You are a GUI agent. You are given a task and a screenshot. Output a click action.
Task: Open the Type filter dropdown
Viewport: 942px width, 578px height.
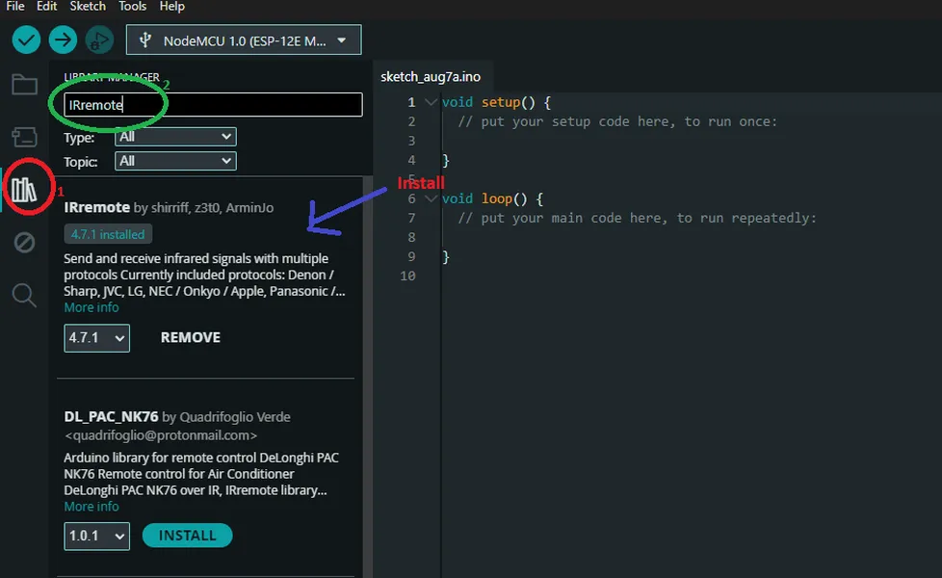(x=175, y=137)
